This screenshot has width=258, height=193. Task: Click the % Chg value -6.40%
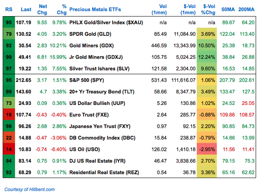tap(58, 149)
